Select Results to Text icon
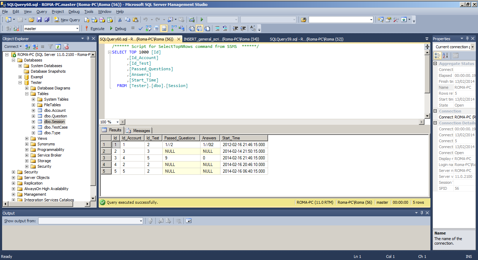The width and height of the screenshot is (478, 260). pyautogui.click(x=191, y=28)
